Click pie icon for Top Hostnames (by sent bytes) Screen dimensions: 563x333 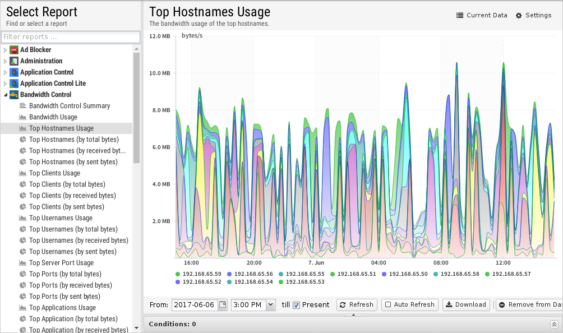point(22,162)
